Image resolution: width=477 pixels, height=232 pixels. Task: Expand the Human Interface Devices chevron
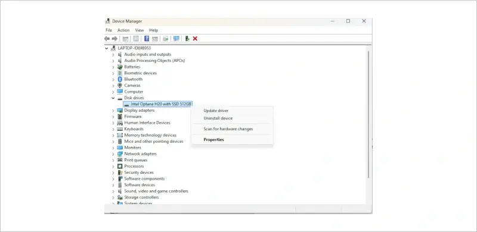(x=113, y=123)
